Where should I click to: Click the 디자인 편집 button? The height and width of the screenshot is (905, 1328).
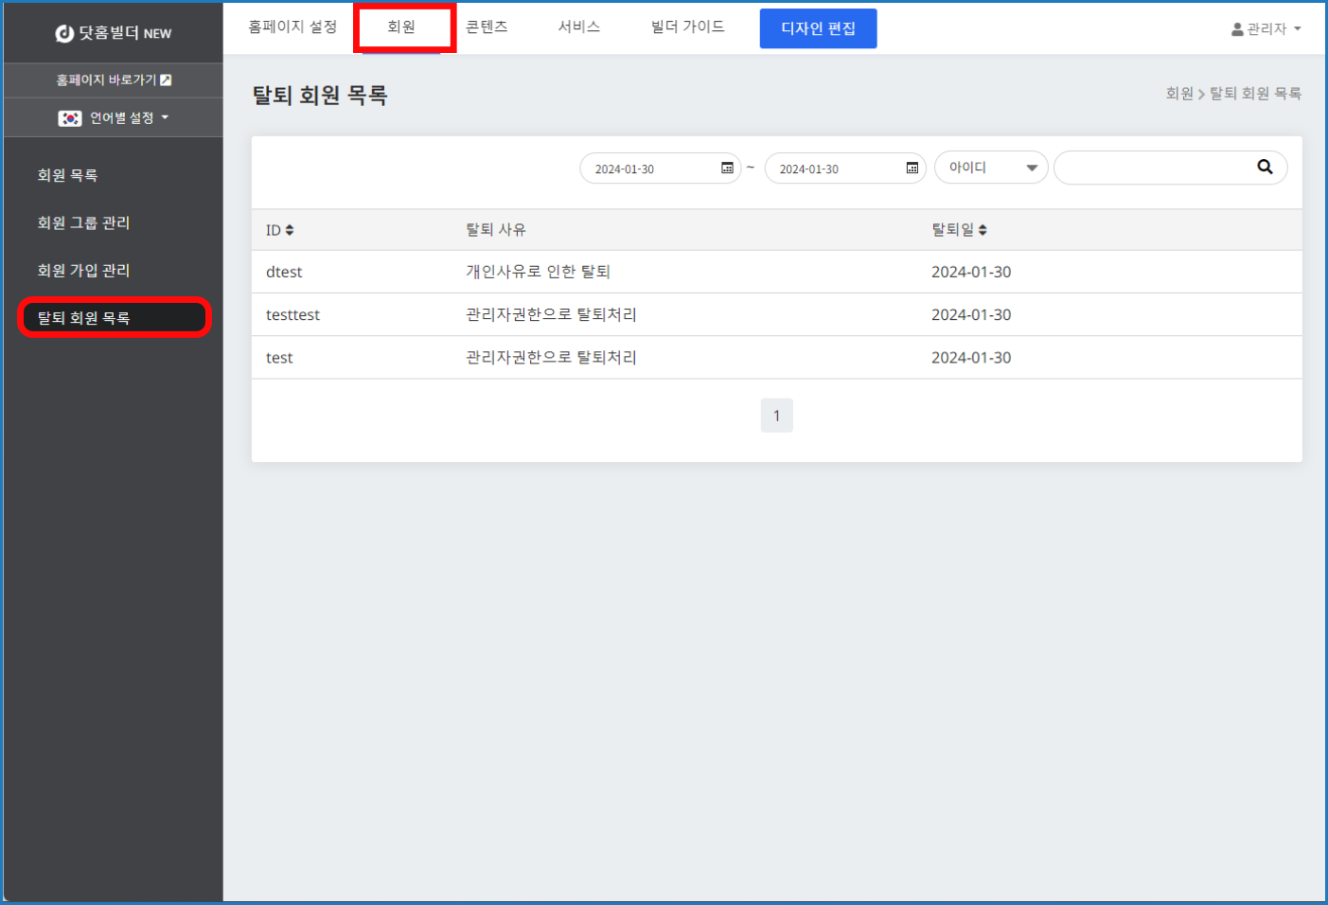coord(818,28)
